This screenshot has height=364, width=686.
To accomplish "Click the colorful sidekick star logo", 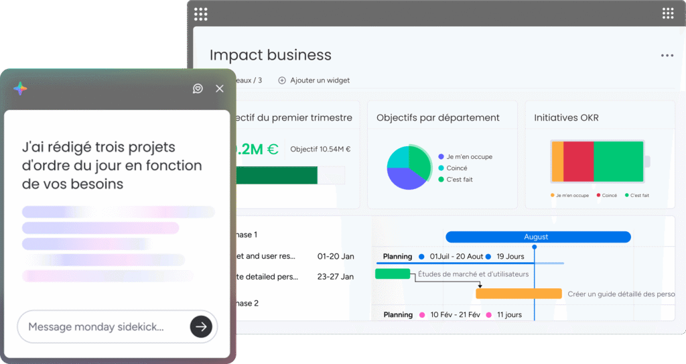I will 20,88.
